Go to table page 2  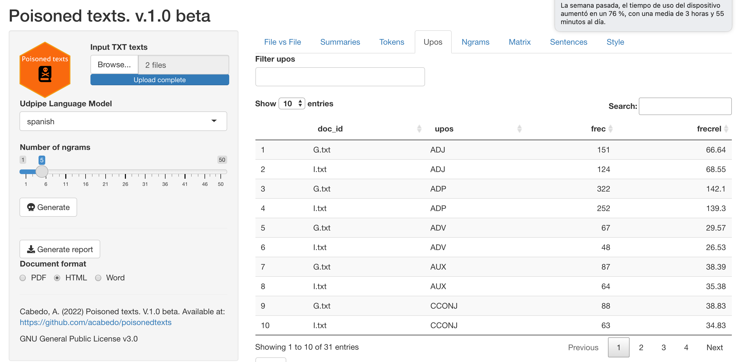(641, 347)
